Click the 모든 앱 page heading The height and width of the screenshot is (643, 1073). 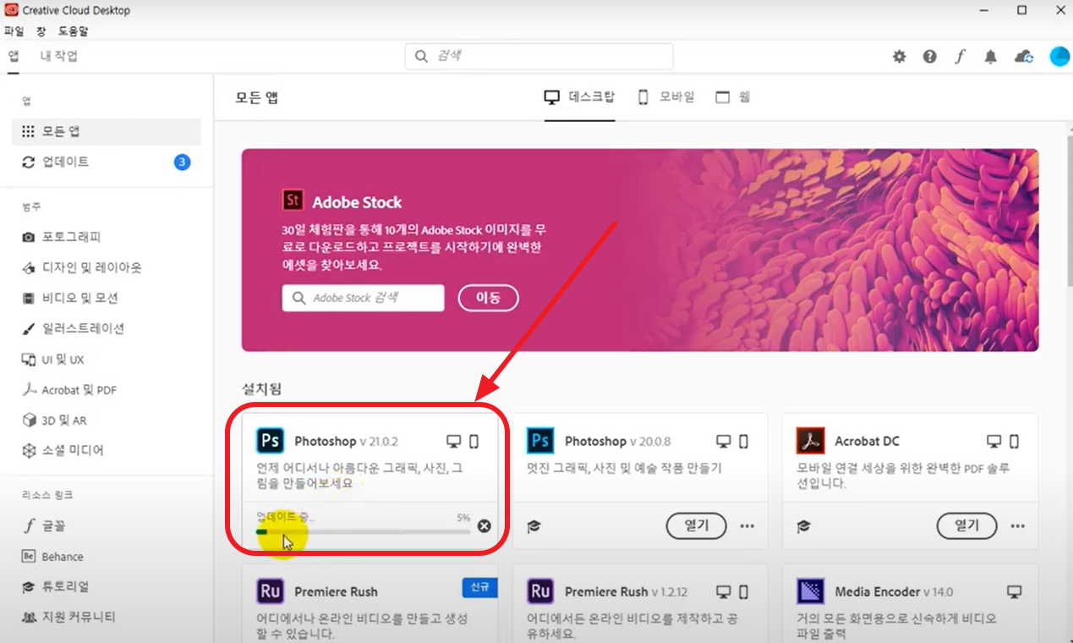[257, 97]
